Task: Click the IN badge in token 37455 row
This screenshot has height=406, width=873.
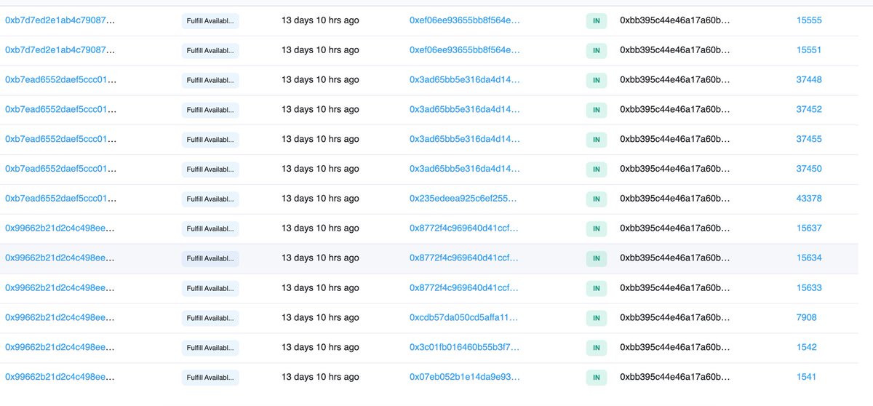Action: 597,140
